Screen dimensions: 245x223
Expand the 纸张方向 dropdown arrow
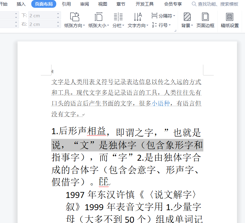pyautogui.click(x=84, y=25)
